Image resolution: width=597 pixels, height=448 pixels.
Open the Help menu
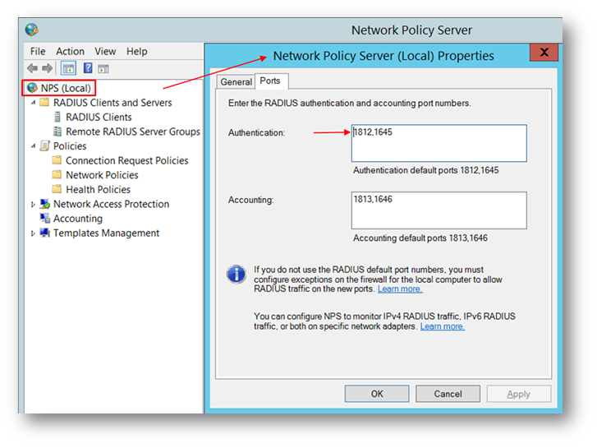pos(136,52)
